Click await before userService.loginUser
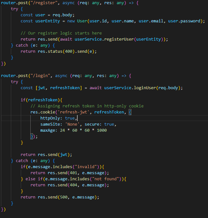Screen dimensions: 208x218 (96, 88)
